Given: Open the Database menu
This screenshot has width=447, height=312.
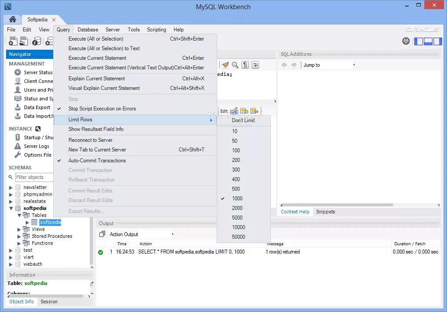Looking at the screenshot, I should point(88,30).
